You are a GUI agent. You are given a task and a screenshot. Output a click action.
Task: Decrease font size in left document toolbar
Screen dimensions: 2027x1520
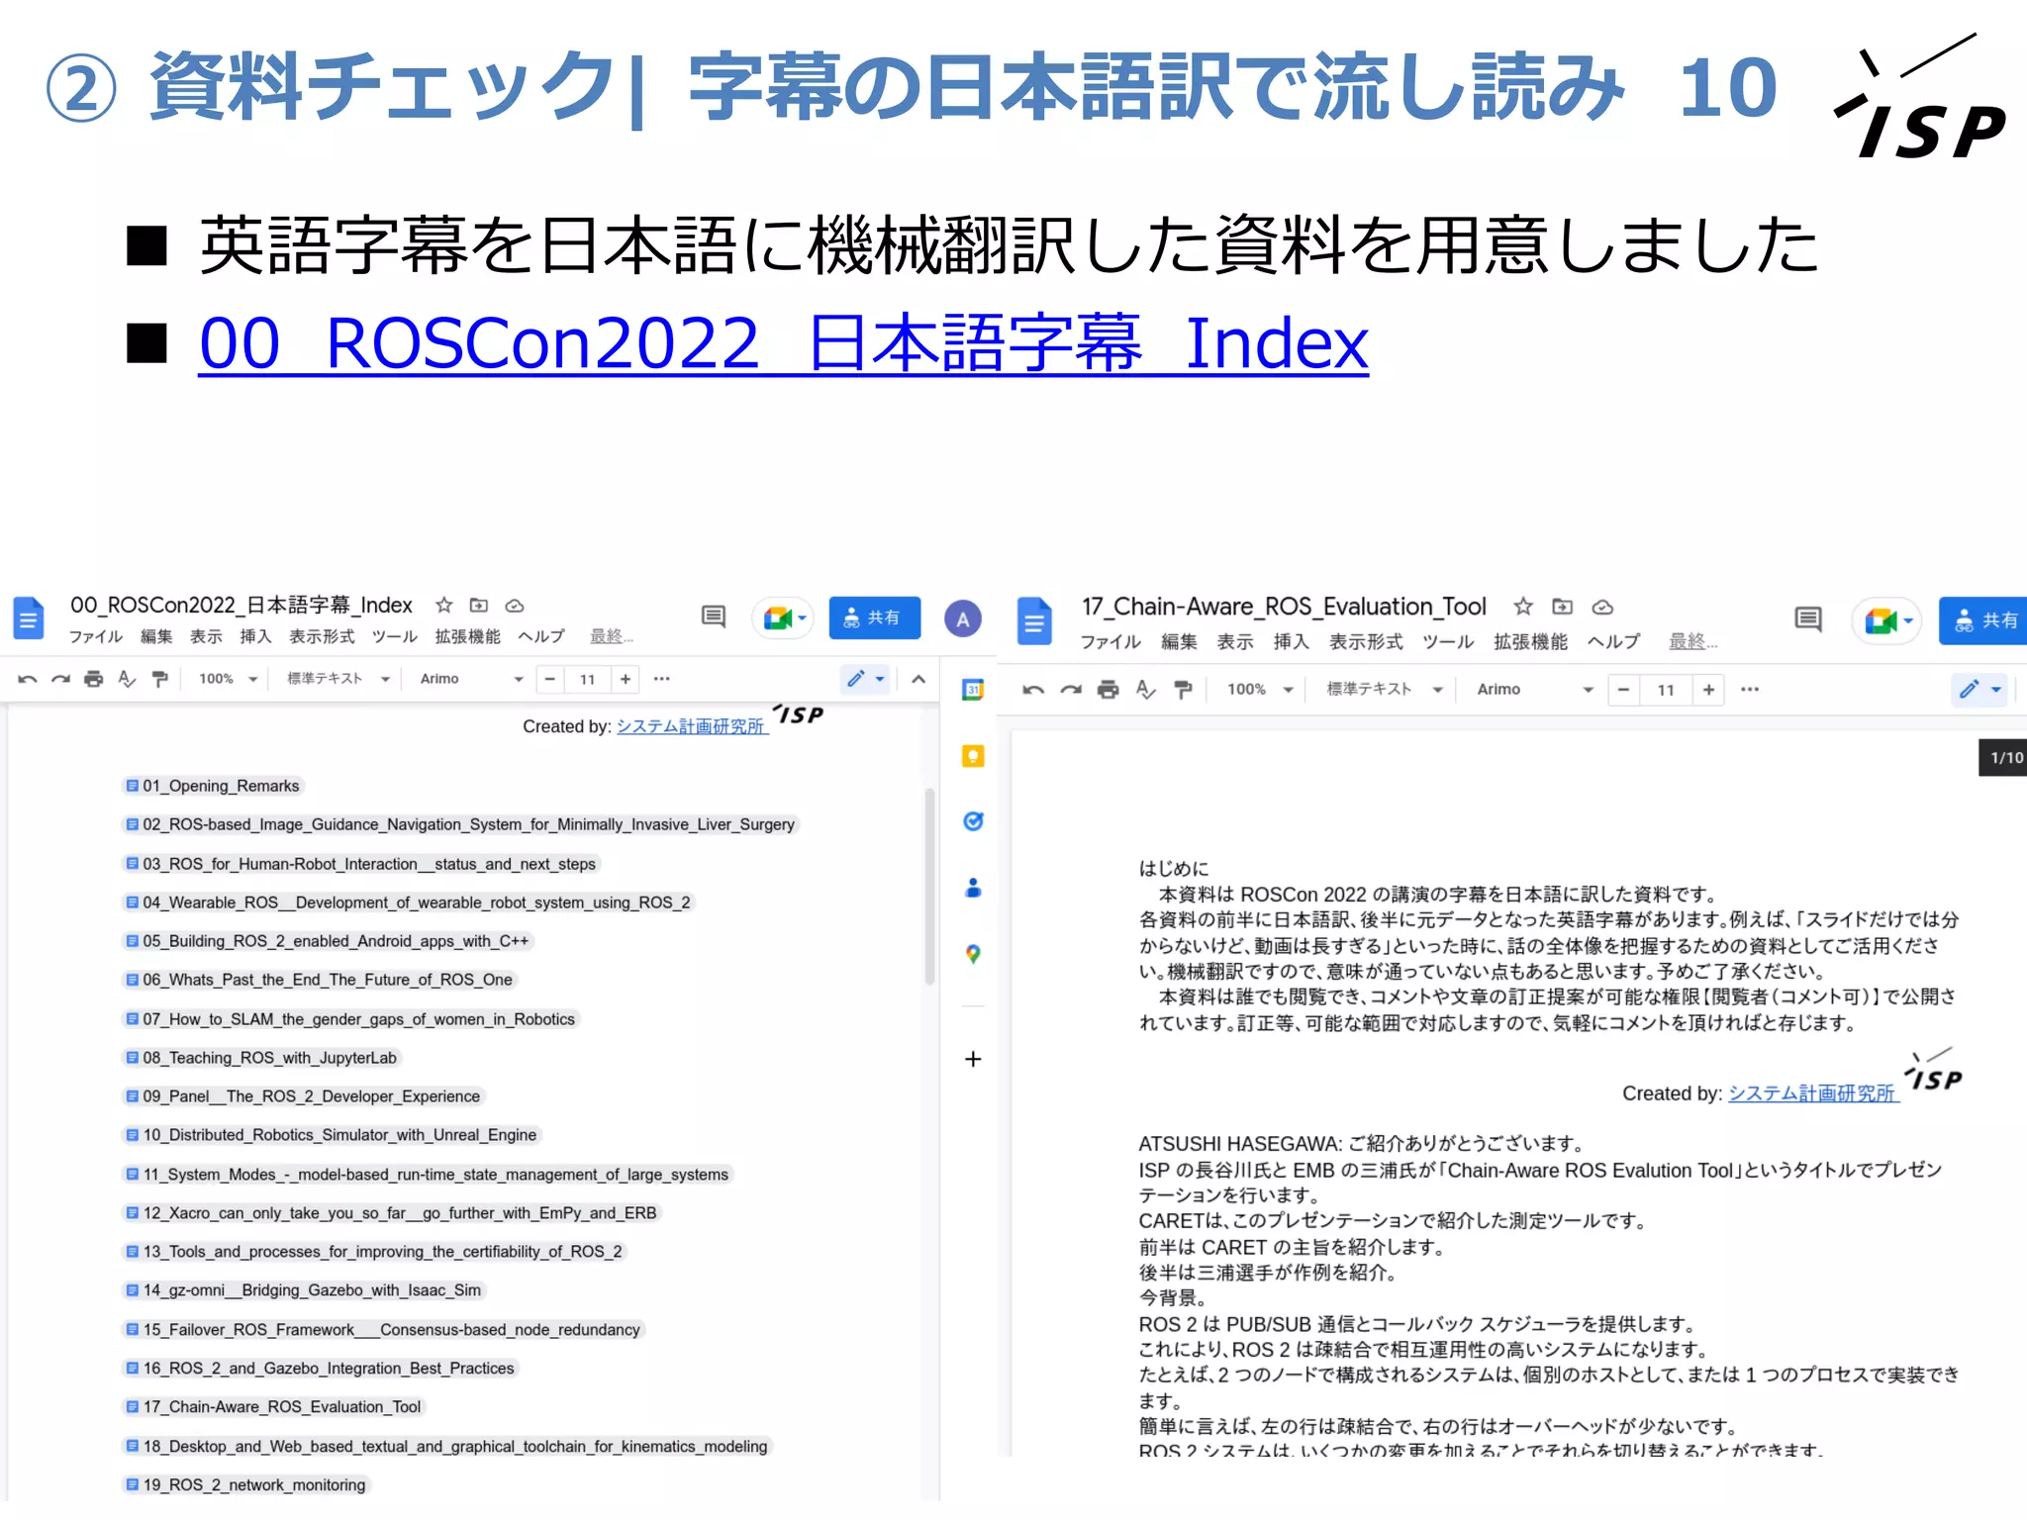pos(550,679)
